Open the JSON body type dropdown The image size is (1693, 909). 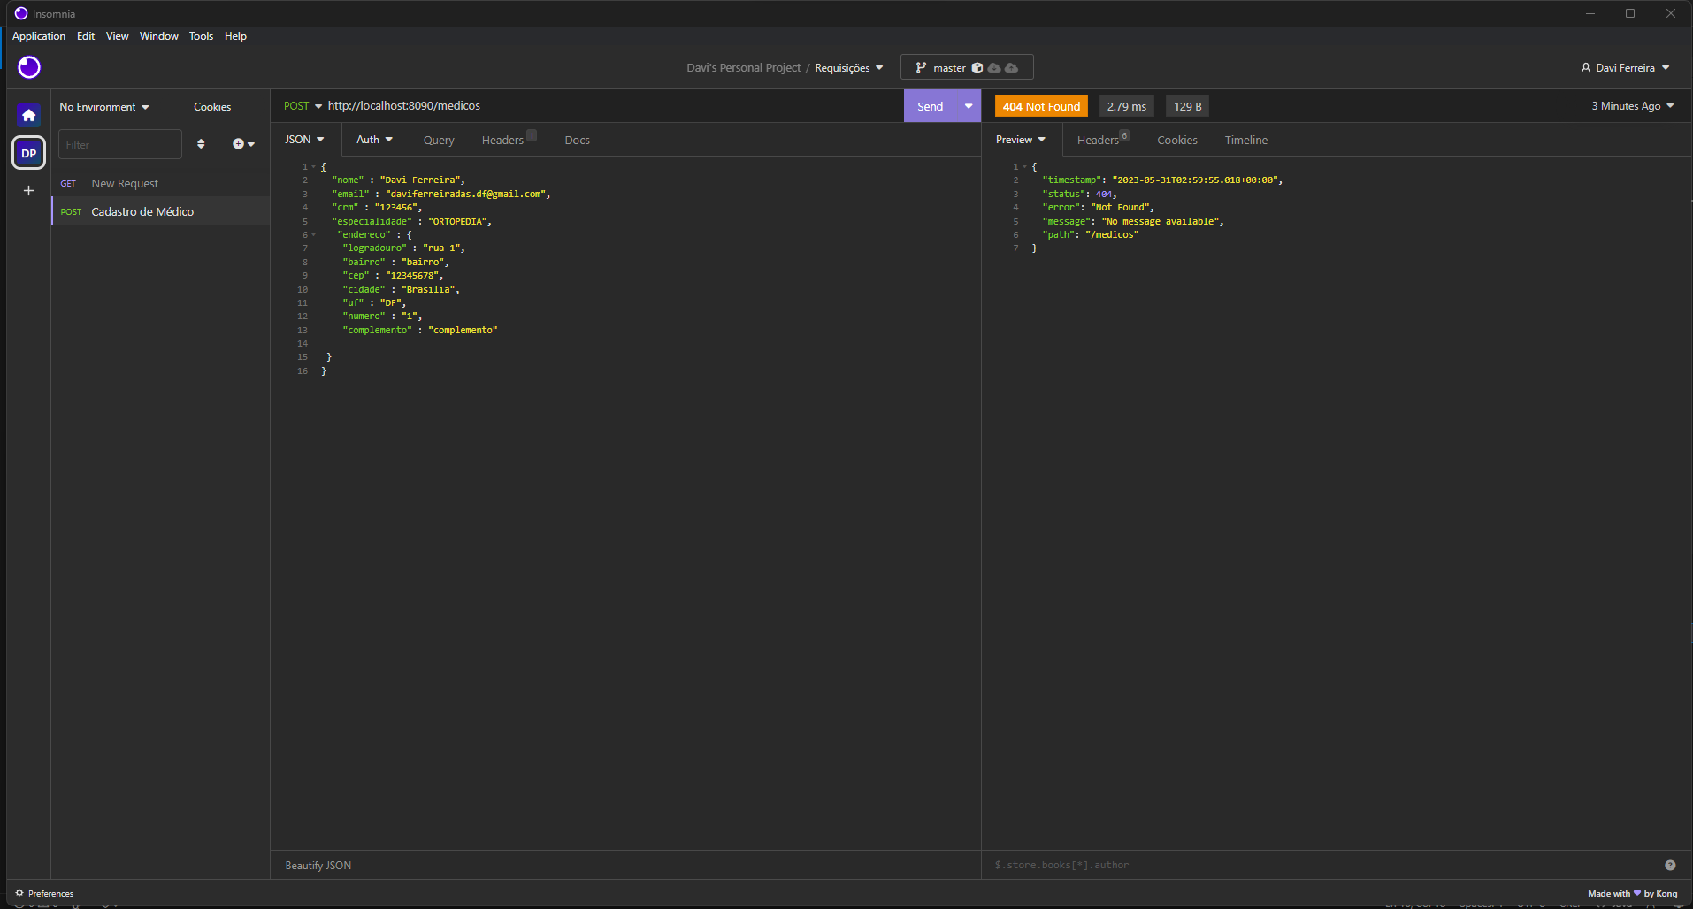coord(304,140)
